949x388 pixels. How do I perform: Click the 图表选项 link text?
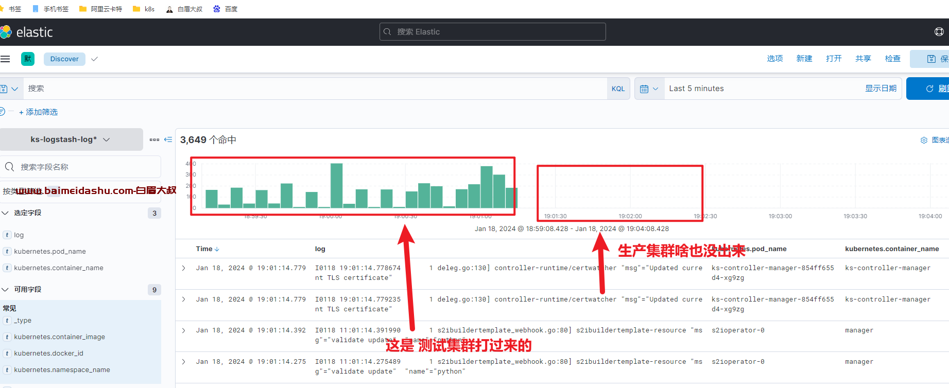pos(940,140)
